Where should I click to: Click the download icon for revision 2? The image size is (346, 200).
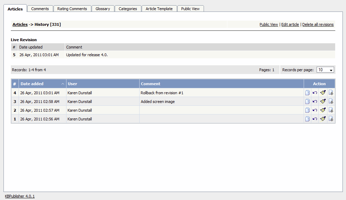(x=331, y=110)
